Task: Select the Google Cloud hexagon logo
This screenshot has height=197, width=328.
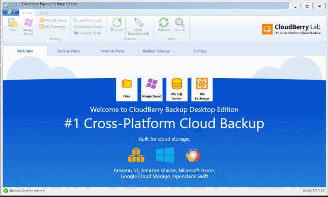Action: pos(193,155)
